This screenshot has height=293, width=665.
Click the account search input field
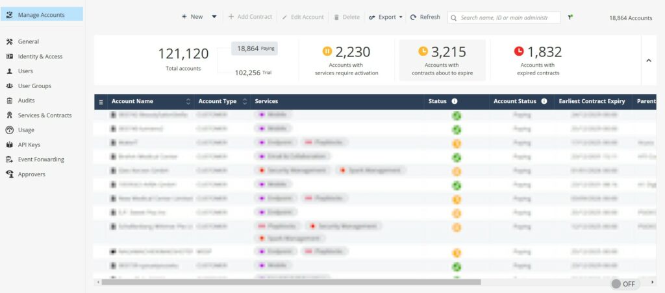point(503,18)
